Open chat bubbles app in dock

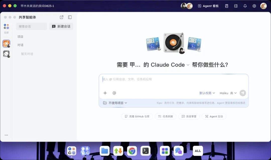tap(179, 151)
